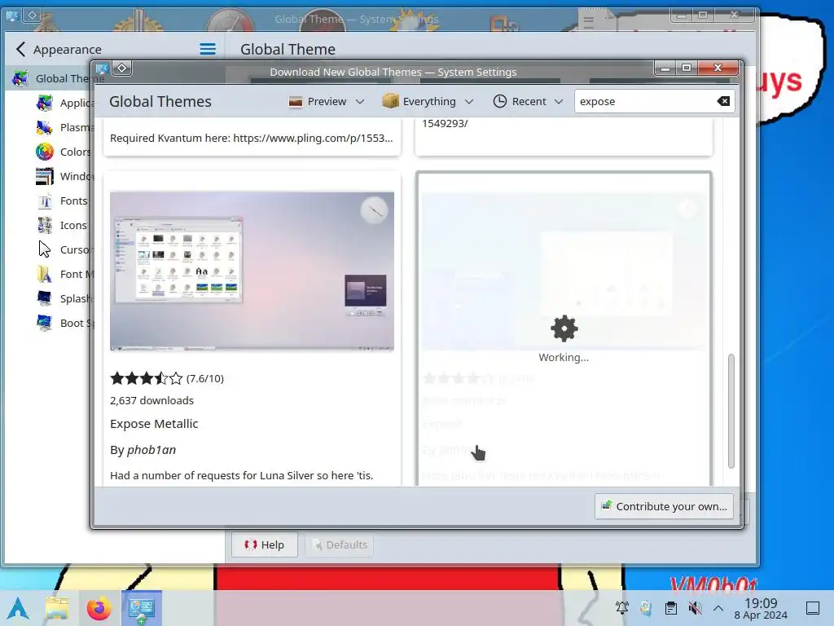
Task: Click author name phob1an
Action: point(151,450)
